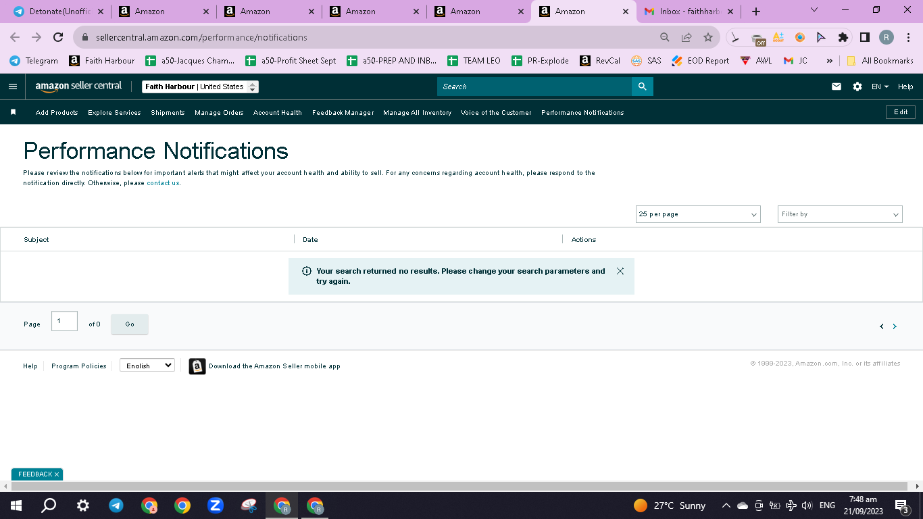Image resolution: width=923 pixels, height=519 pixels.
Task: Open the Windows Start menu
Action: click(16, 505)
